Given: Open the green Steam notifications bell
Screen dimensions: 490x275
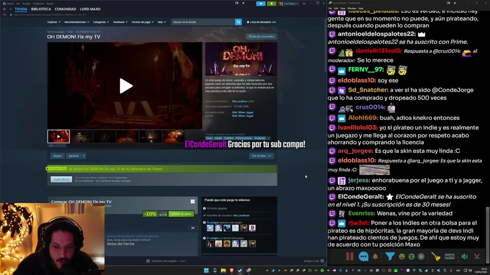Looking at the screenshot, I should click(271, 3).
